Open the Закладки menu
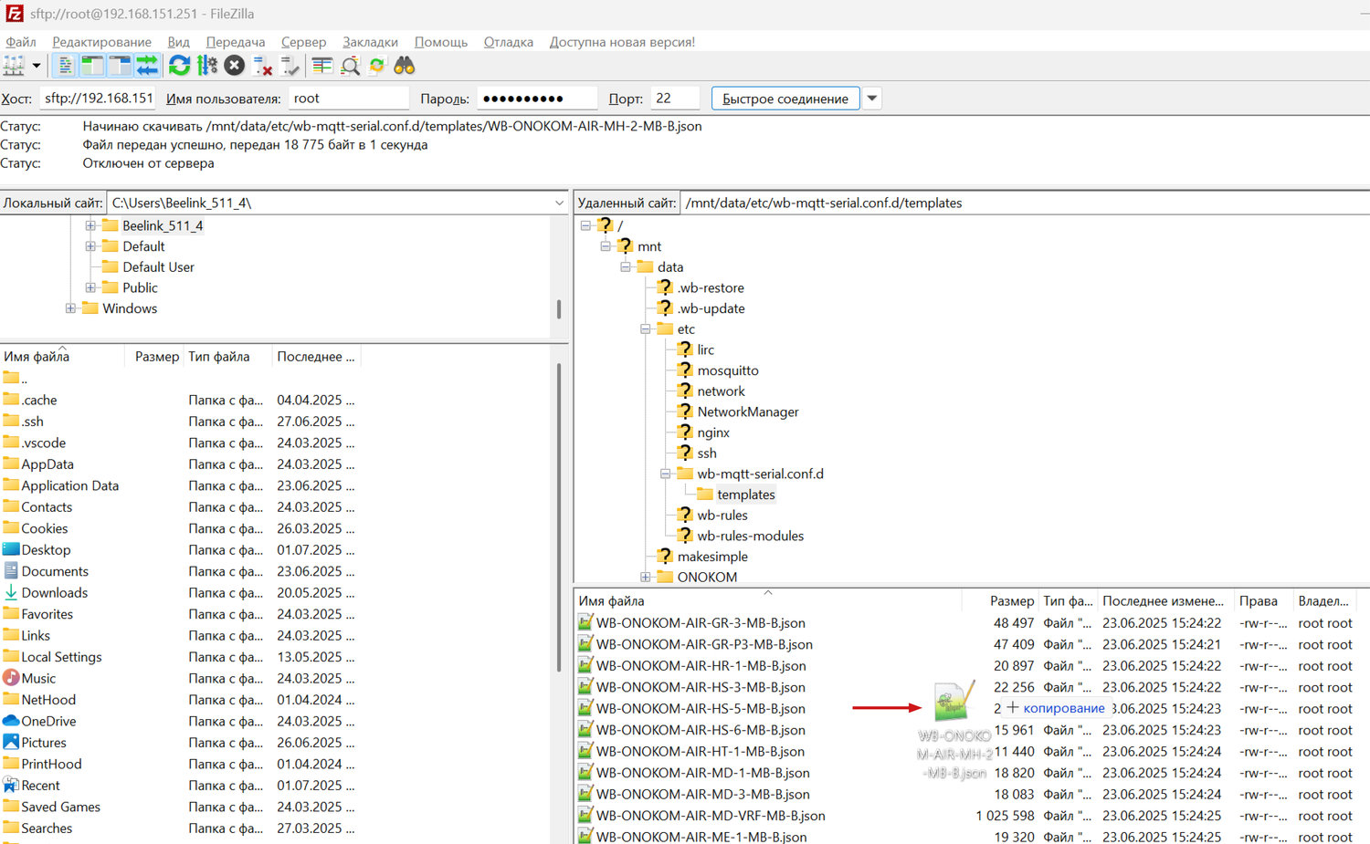The image size is (1370, 844). (370, 42)
